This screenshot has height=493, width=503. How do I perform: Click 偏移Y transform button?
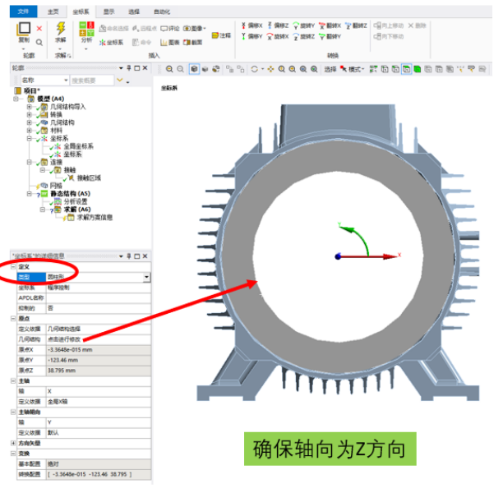[x=251, y=36]
